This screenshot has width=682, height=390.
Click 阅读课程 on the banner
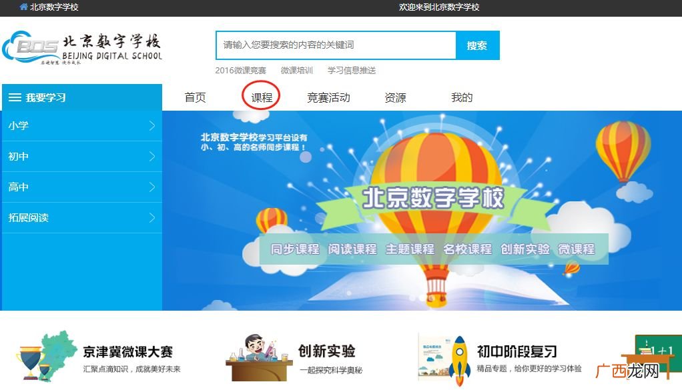pos(352,249)
